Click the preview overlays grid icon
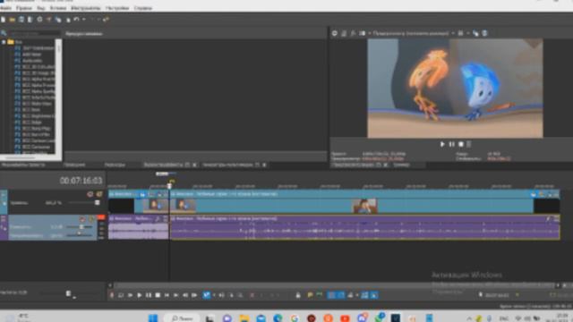Screen dimensions: 573x322 pyautogui.click(x=460, y=33)
